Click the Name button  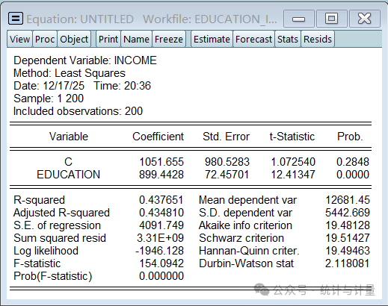(x=136, y=39)
